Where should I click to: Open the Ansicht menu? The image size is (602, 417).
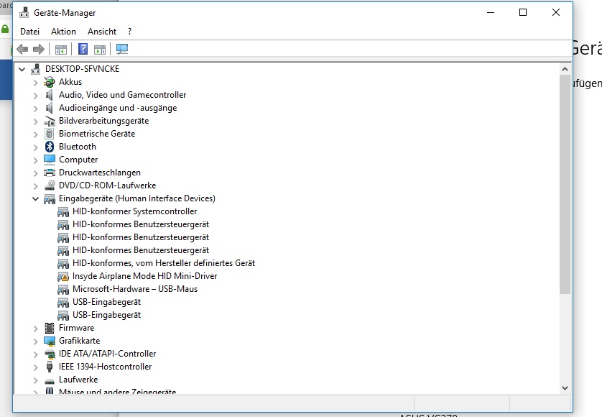coord(102,32)
